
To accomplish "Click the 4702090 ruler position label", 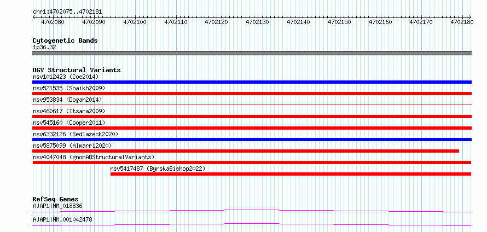I will point(94,22).
